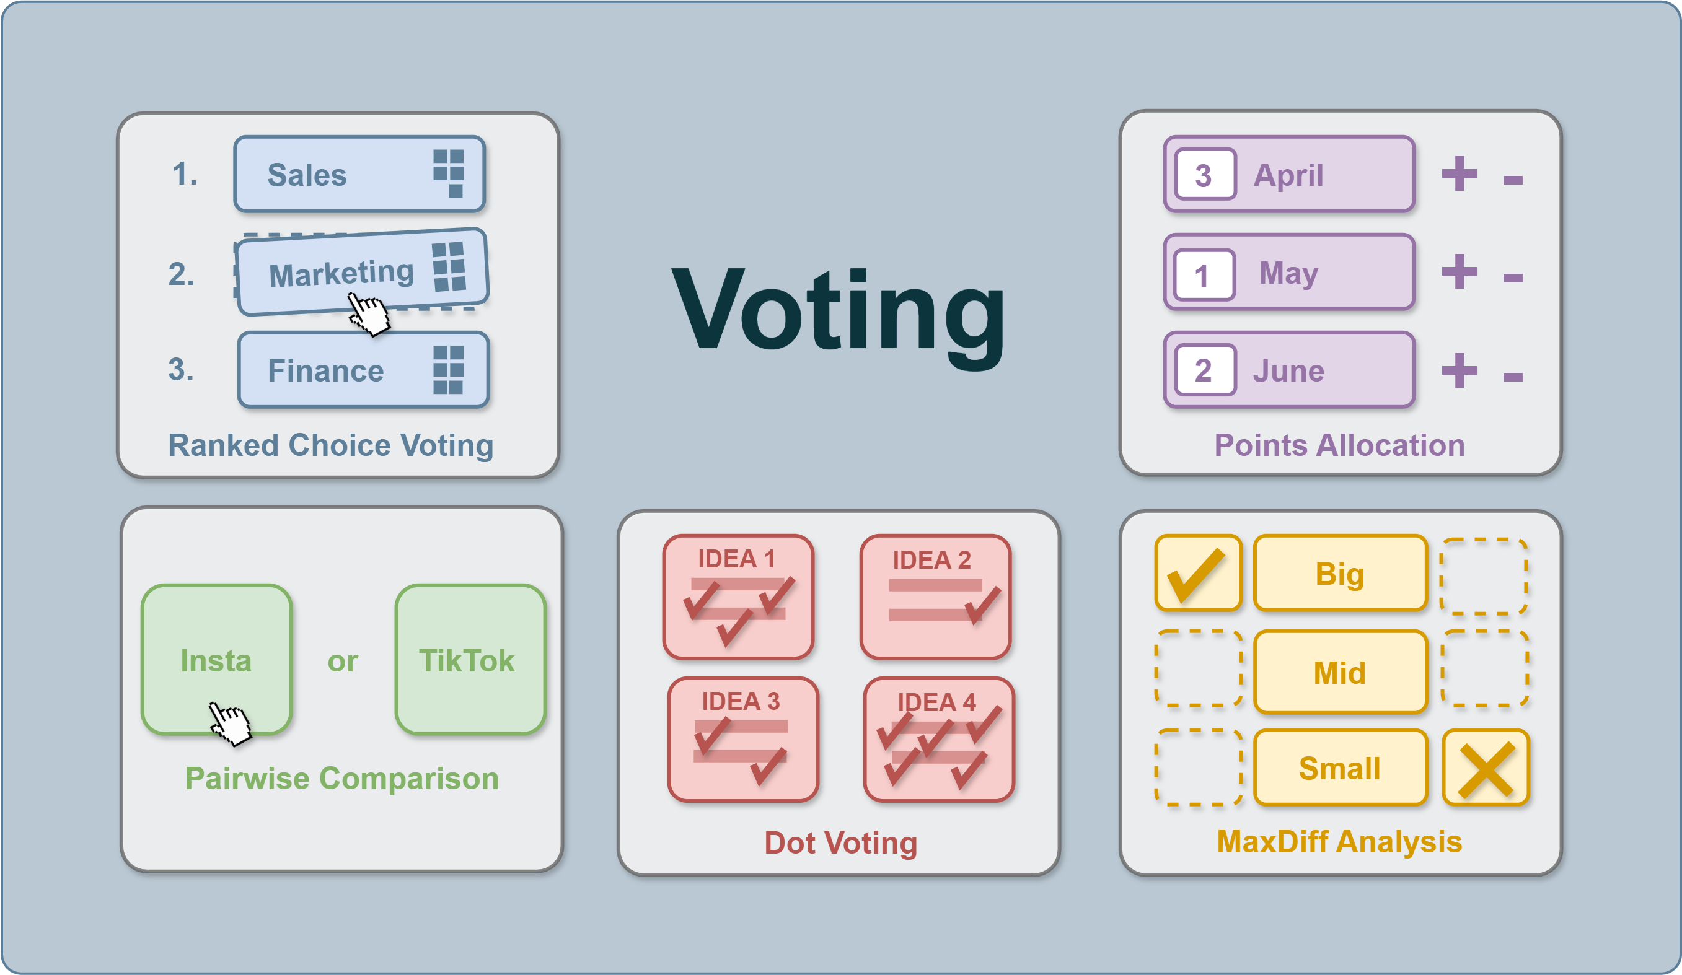Click the plus icon next to April
Image resolution: width=1682 pixels, height=975 pixels.
(x=1459, y=173)
